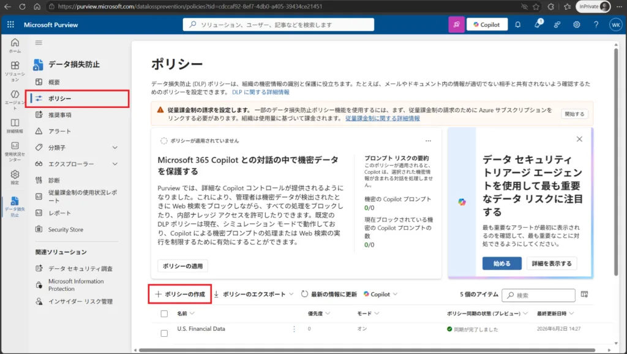Image resolution: width=627 pixels, height=354 pixels.
Task: Click the policy list 検索 field
Action: pyautogui.click(x=538, y=295)
